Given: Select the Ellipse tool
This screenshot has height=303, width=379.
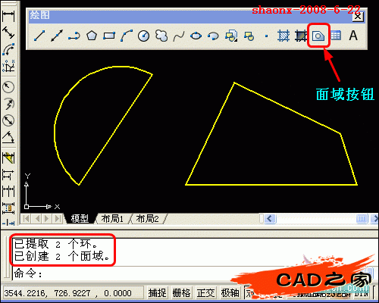Looking at the screenshot, I should coord(196,36).
